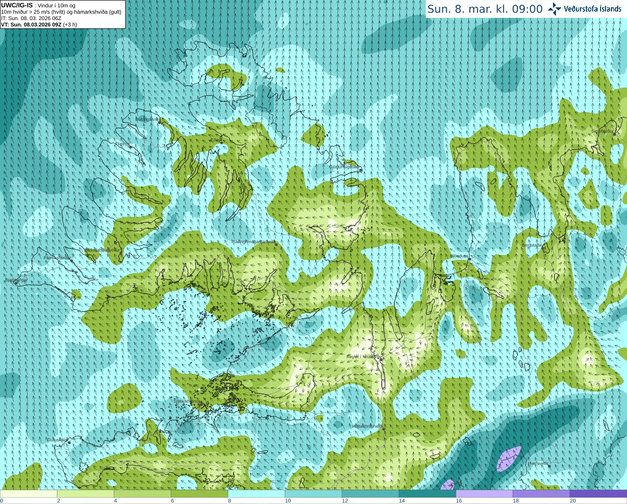The height and width of the screenshot is (504, 627).
Task: Select the 4–6 m/s green legend swatch
Action: tap(142, 494)
